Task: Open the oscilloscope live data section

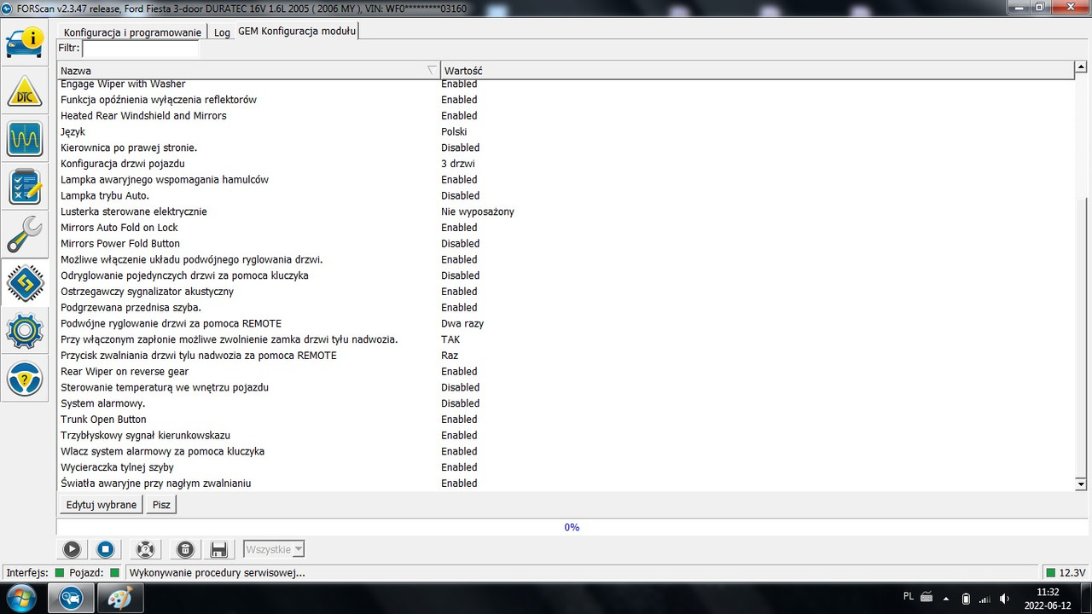Action: 25,138
